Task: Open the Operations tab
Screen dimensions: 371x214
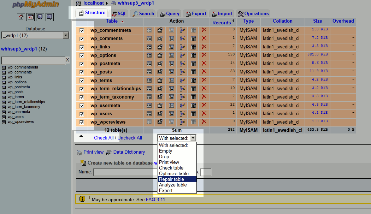Action: point(253,13)
